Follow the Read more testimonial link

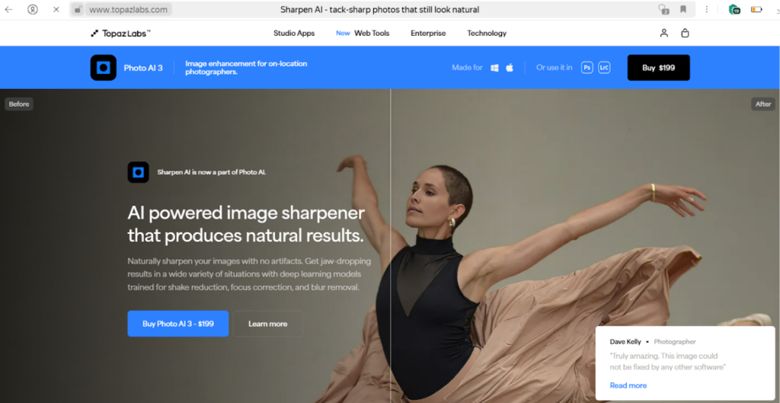tap(628, 385)
